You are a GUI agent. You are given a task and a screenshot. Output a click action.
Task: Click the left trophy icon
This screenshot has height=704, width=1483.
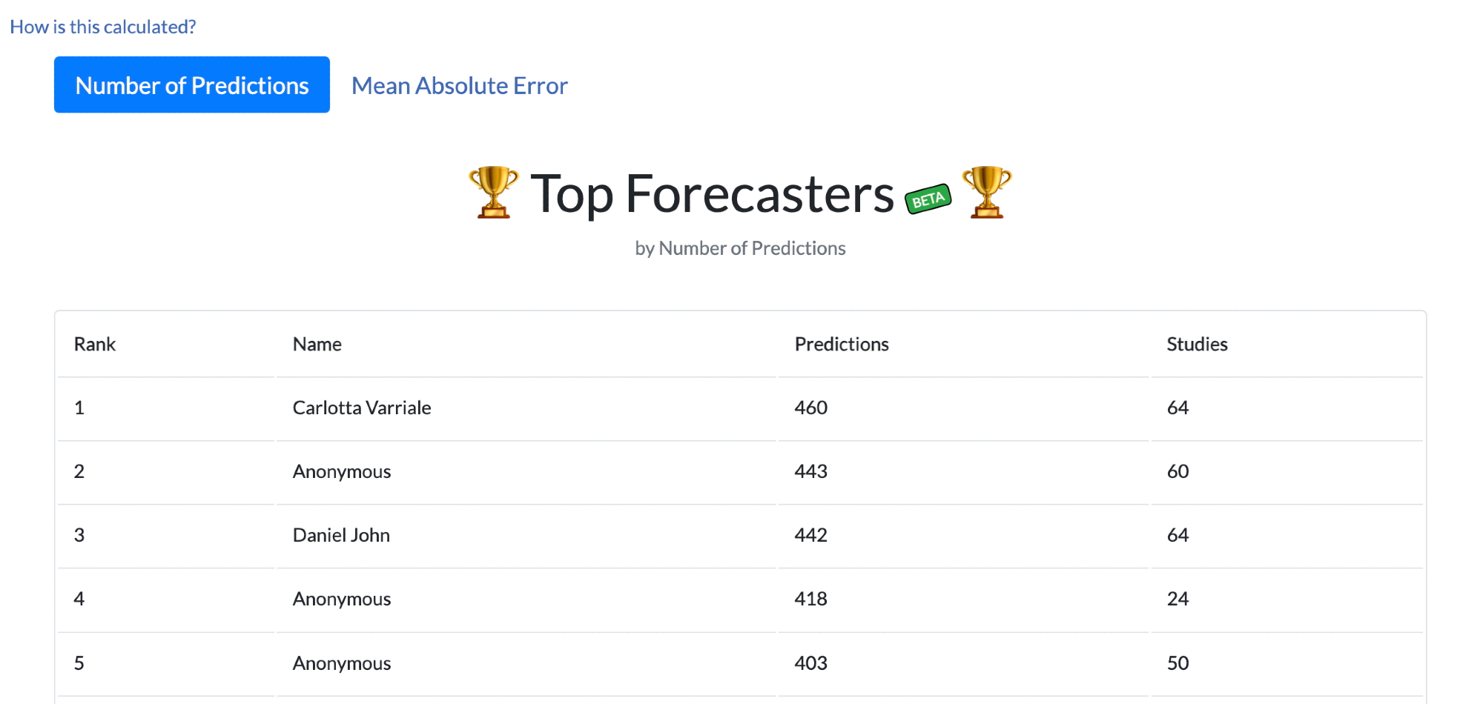493,193
